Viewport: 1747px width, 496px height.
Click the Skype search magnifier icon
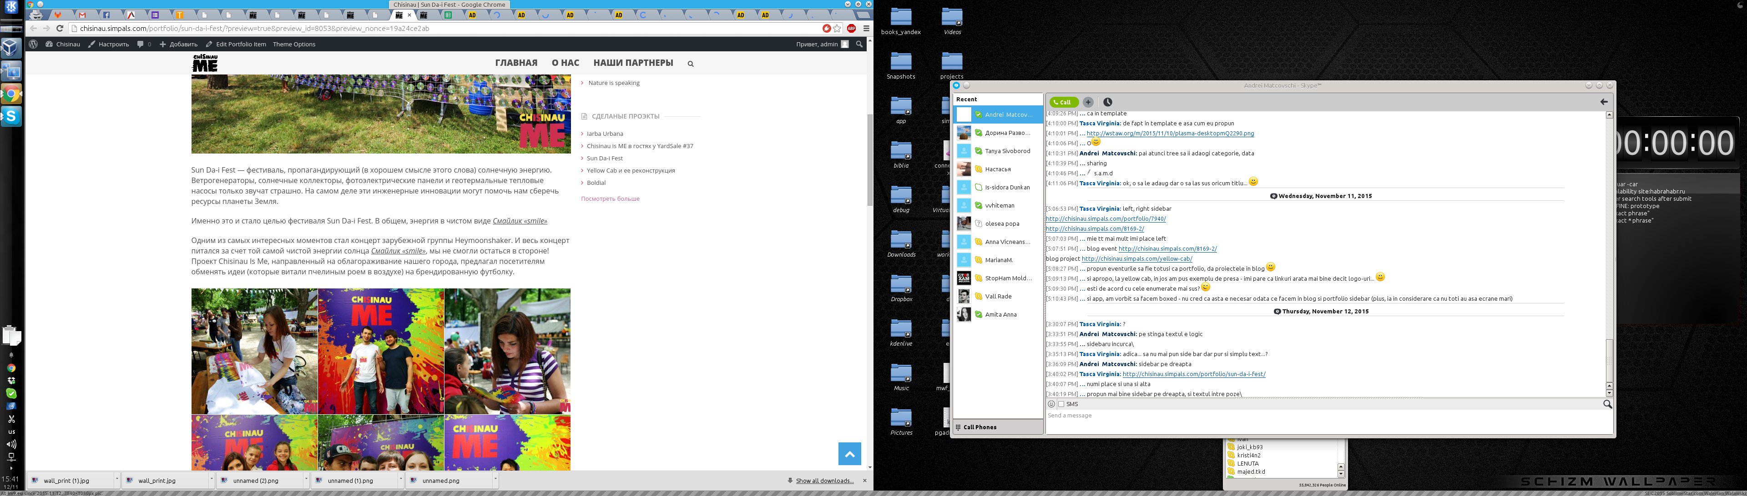click(1607, 404)
